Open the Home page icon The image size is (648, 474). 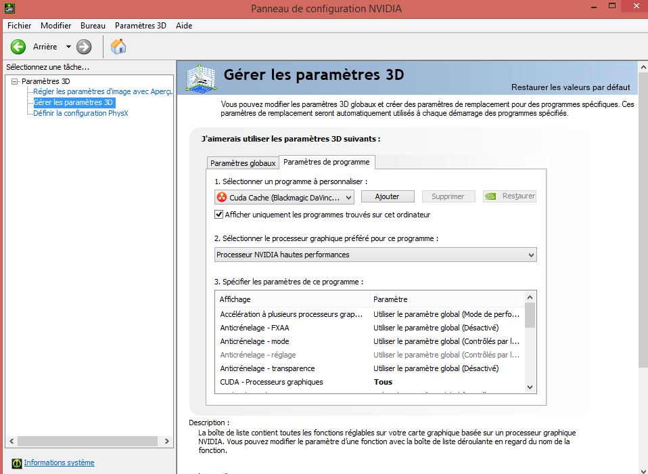pyautogui.click(x=118, y=46)
